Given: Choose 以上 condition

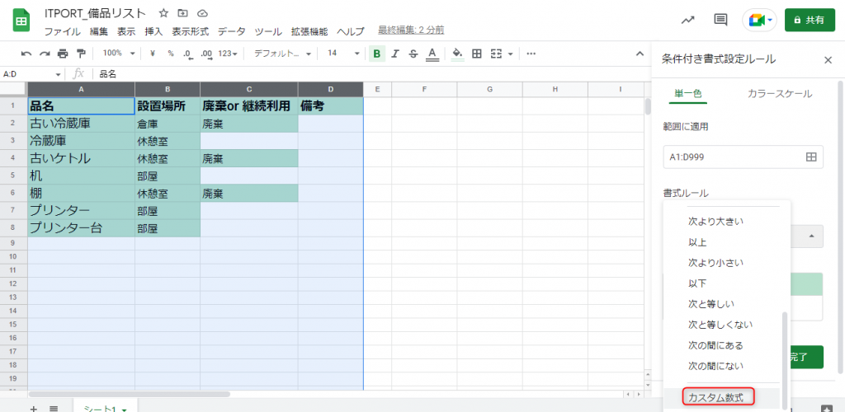Looking at the screenshot, I should pyautogui.click(x=697, y=242).
